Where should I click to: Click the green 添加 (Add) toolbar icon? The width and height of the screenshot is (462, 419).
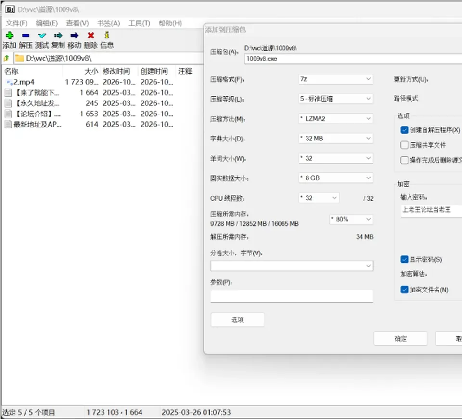click(x=10, y=35)
